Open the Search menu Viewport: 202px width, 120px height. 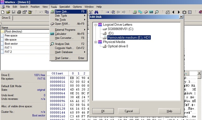point(24,7)
